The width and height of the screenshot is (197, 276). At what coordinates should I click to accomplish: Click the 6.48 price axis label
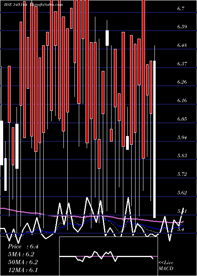[182, 45]
